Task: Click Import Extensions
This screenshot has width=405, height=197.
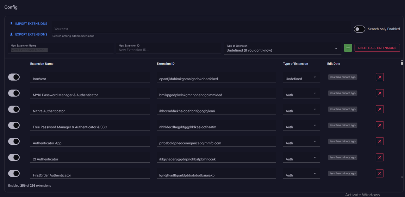Action: [28, 24]
